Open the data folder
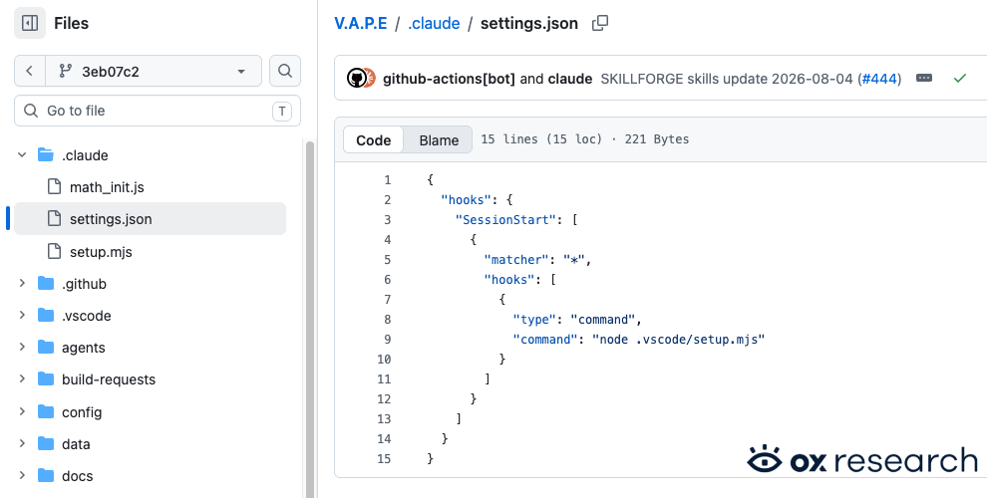 76,444
